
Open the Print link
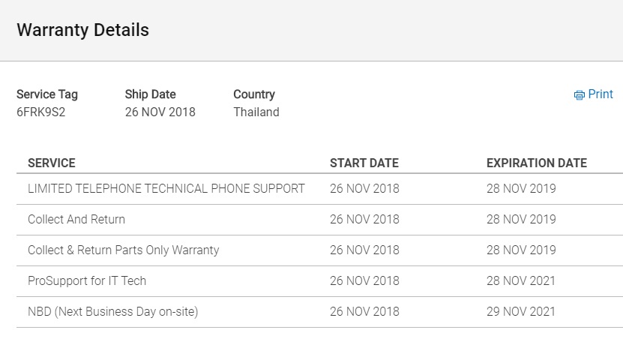click(x=593, y=94)
